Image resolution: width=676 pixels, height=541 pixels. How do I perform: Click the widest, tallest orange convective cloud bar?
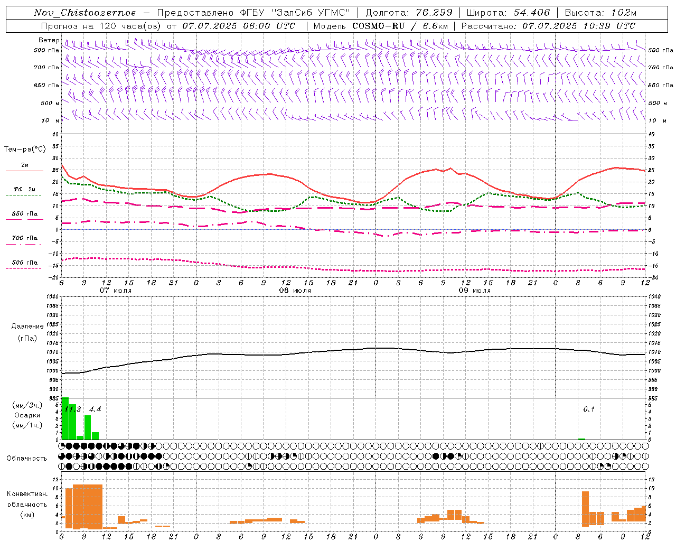[x=88, y=507]
